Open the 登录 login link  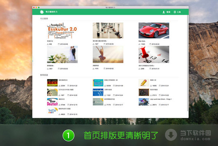(168, 12)
